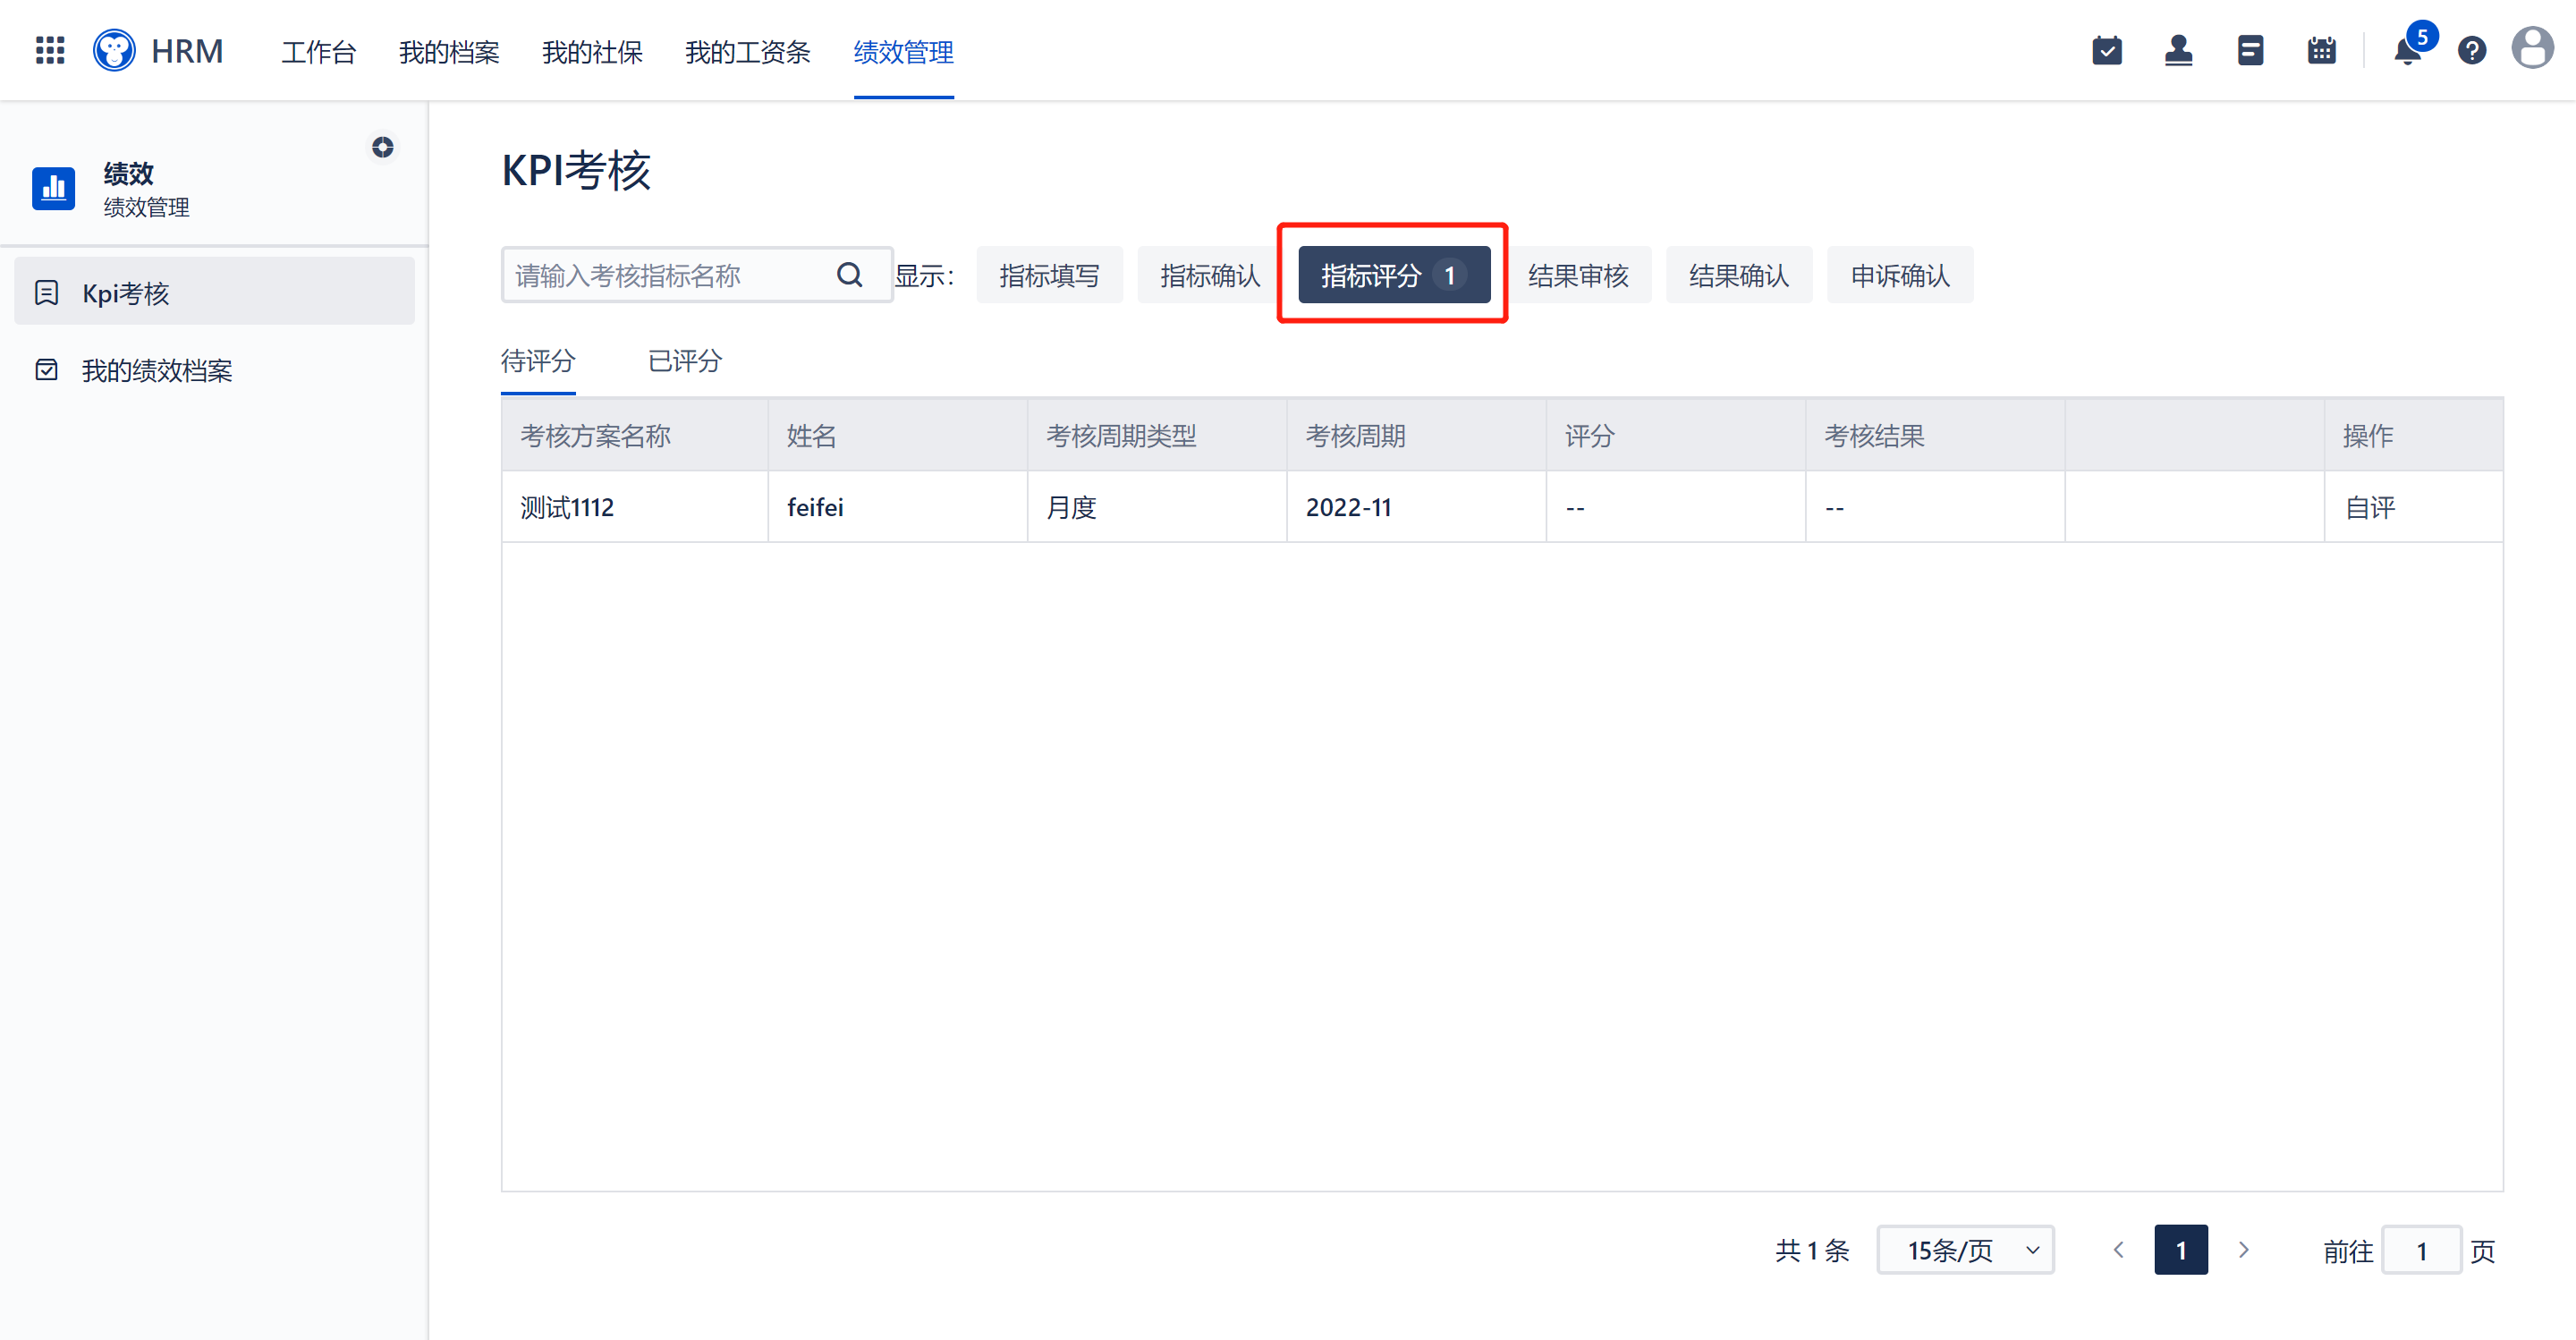The width and height of the screenshot is (2576, 1340).
Task: Click the HRM monkey logo
Action: pyautogui.click(x=115, y=50)
